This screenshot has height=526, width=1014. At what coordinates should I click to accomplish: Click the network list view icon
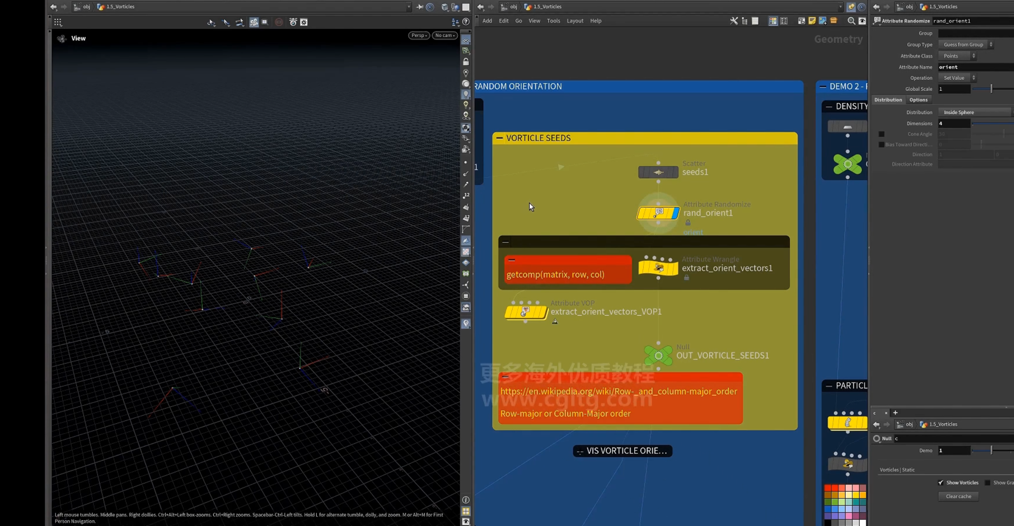[755, 21]
